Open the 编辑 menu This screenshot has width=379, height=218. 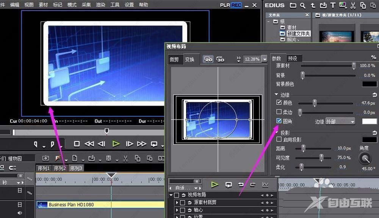click(15, 5)
